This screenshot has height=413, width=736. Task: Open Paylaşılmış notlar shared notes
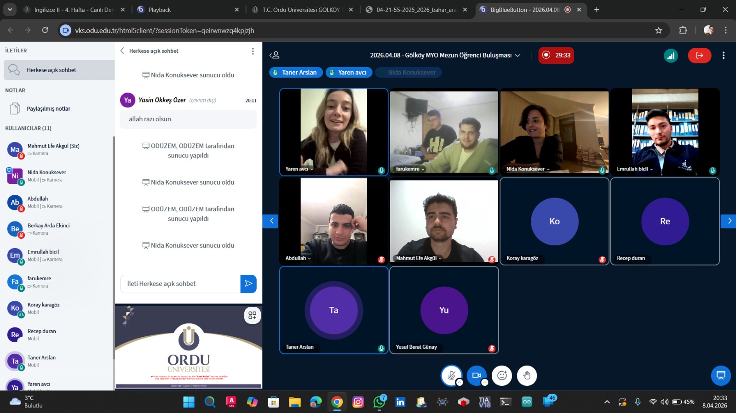point(48,109)
